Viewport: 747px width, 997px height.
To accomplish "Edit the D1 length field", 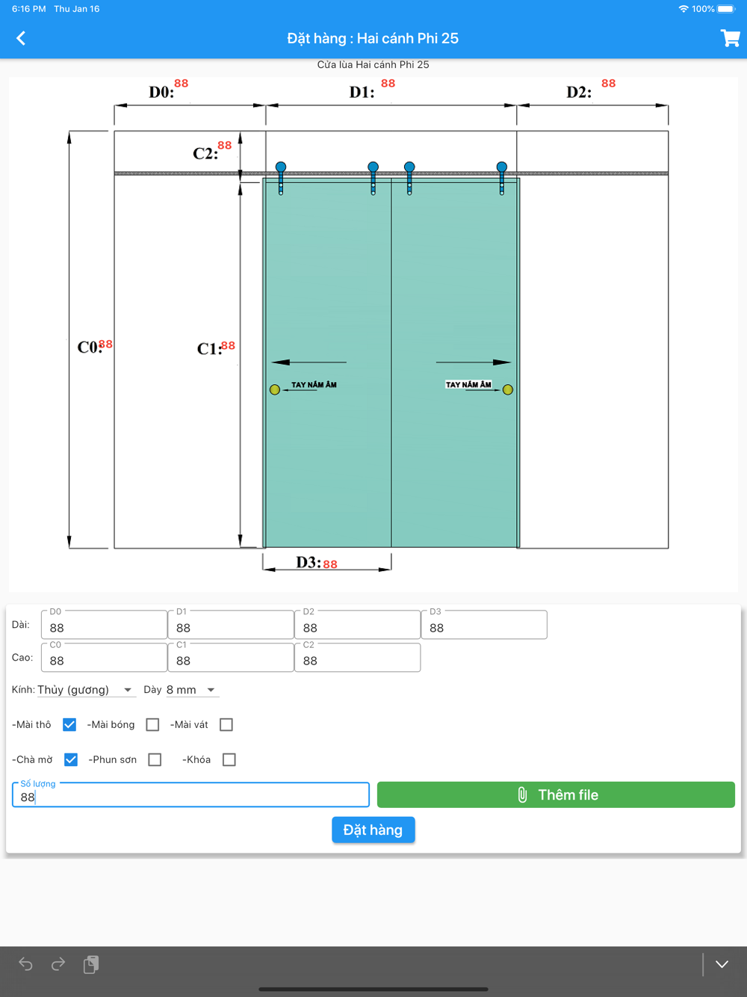I will pyautogui.click(x=231, y=625).
